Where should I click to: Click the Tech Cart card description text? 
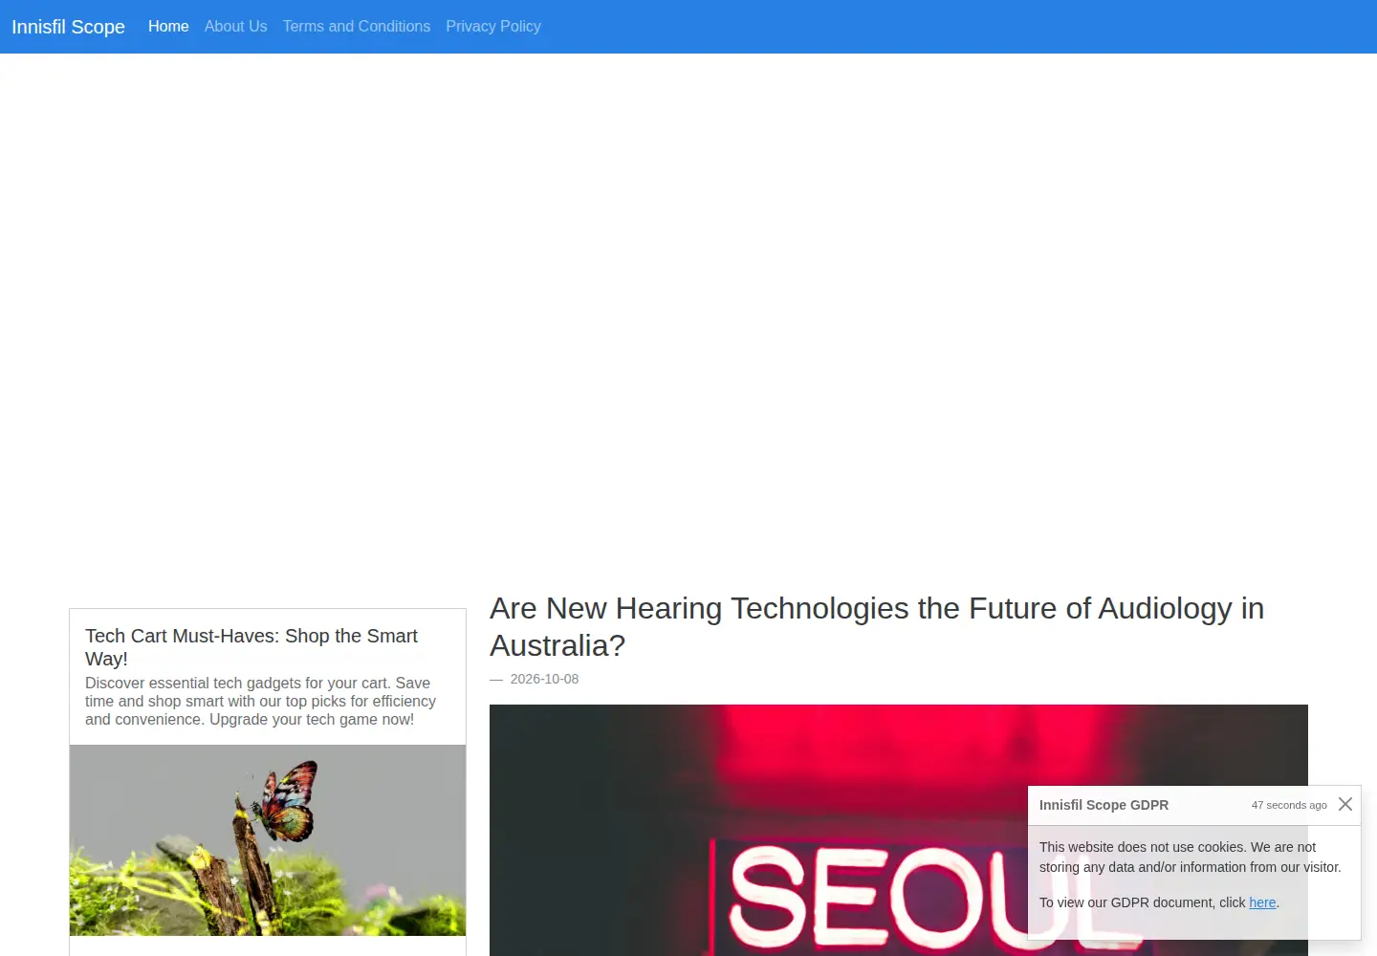tap(260, 701)
